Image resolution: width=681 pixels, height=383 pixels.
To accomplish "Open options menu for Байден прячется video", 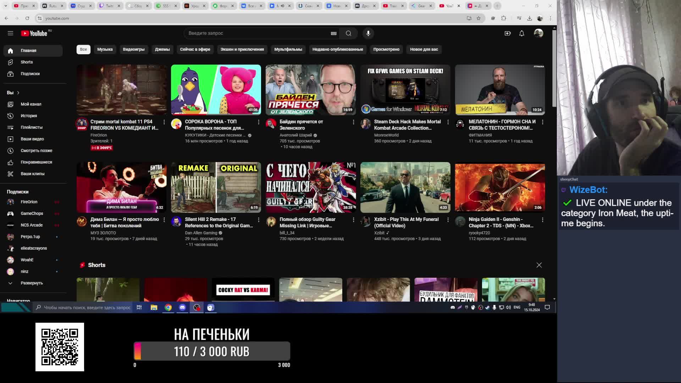I will tap(353, 122).
